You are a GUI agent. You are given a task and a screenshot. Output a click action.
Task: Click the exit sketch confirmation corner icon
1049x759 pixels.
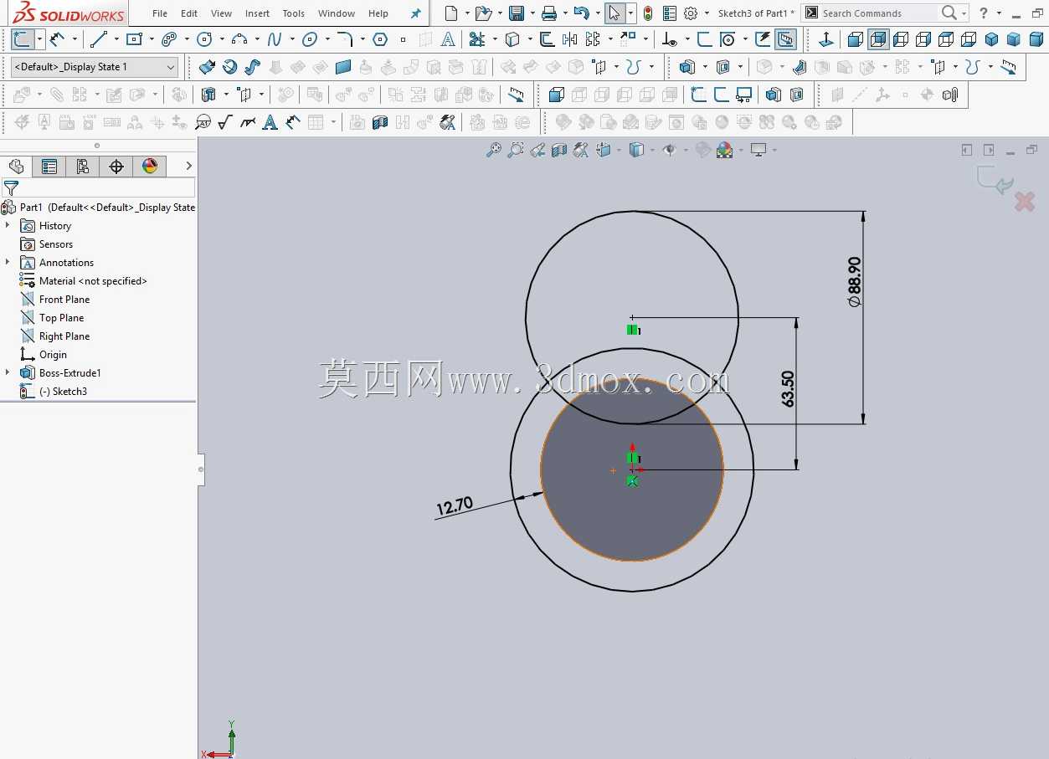[x=995, y=179]
